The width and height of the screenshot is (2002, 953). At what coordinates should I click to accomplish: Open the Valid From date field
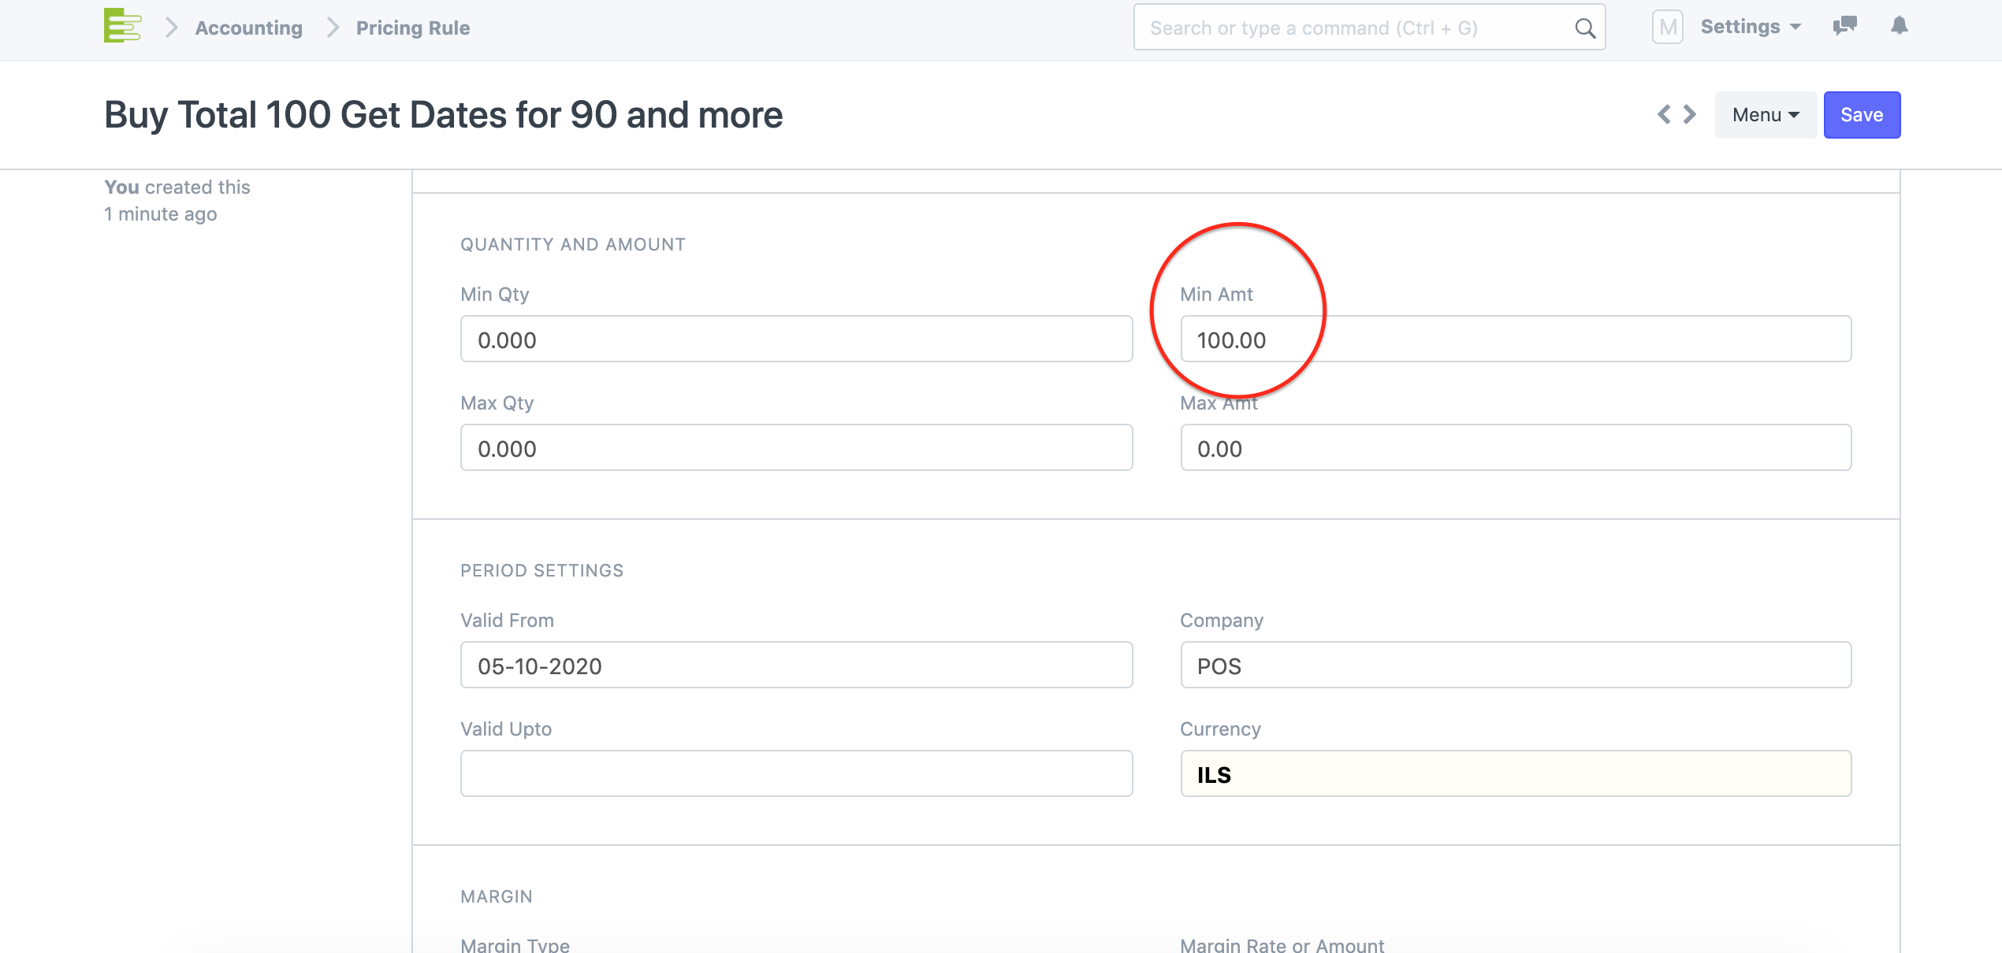click(x=796, y=666)
